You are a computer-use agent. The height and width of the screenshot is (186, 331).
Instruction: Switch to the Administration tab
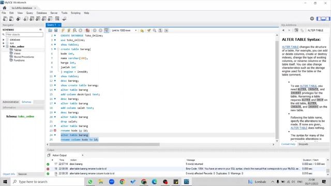[x=10, y=102]
